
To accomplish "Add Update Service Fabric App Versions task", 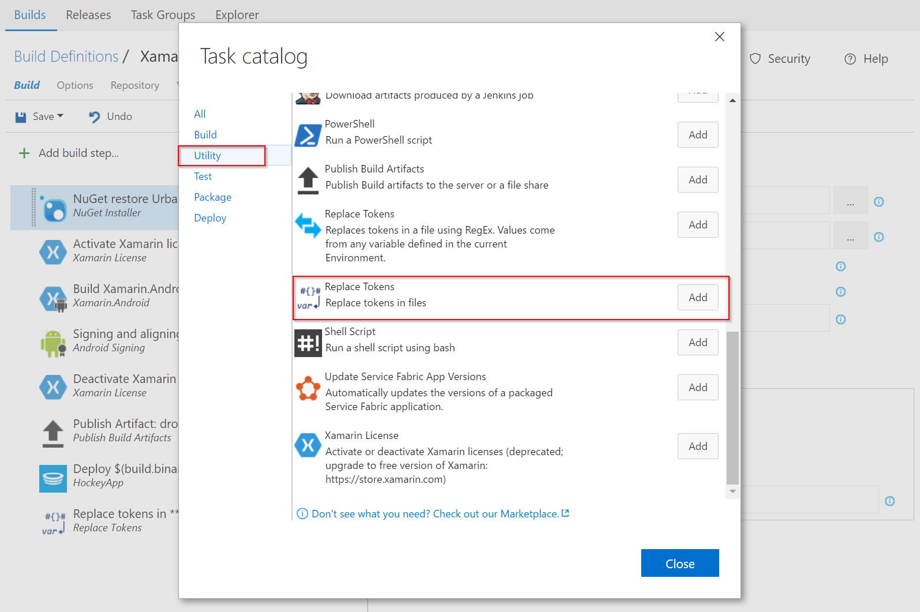I will coord(698,388).
